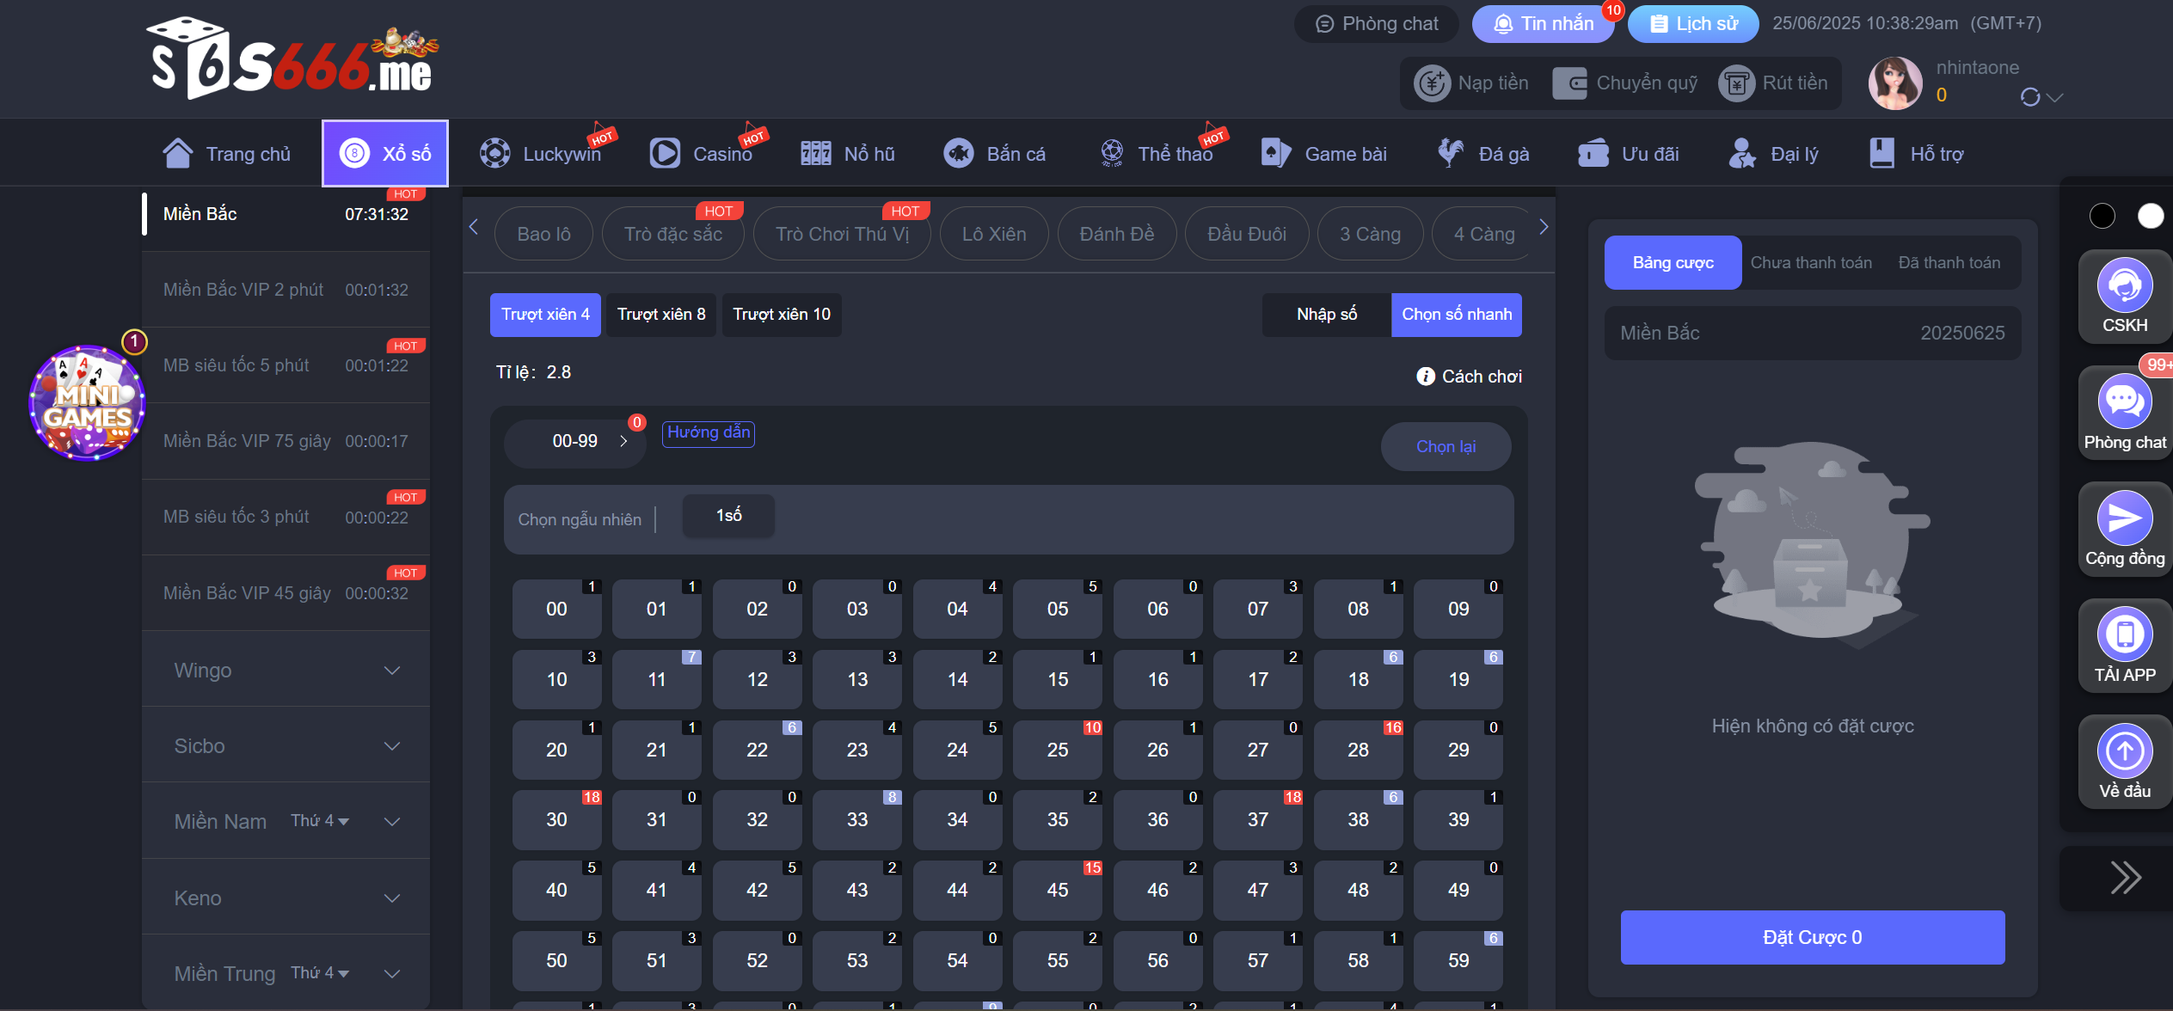Switch to Nhập số input mode
The height and width of the screenshot is (1011, 2173).
pyautogui.click(x=1326, y=315)
